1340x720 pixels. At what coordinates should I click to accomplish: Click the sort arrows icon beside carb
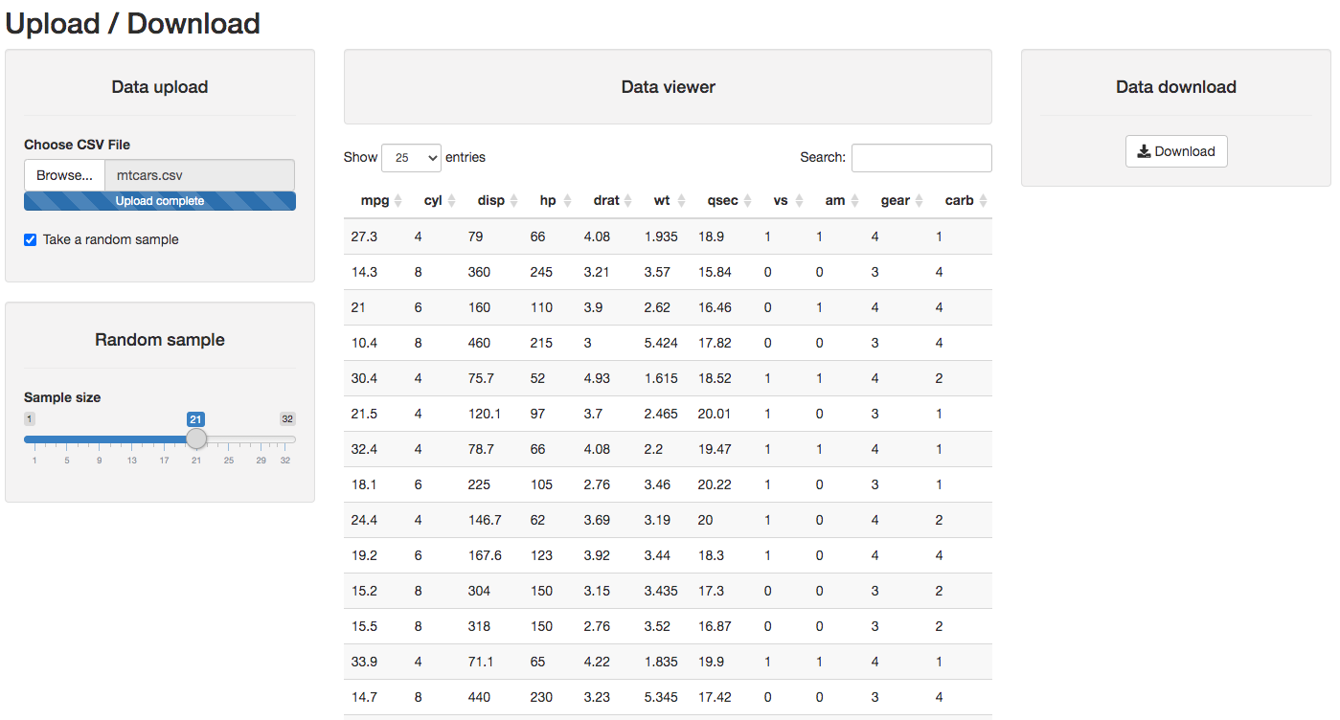coord(983,201)
